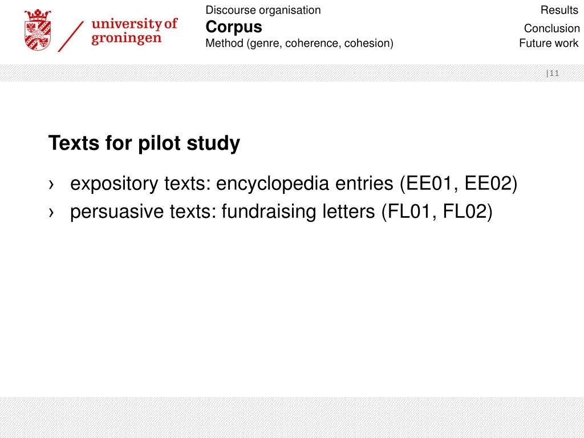Screen dimensions: 584x438
Task: Click the red diagonal slash graphic
Action: tap(71, 36)
